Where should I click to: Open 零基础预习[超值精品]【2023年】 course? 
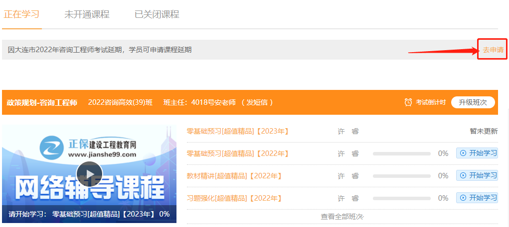click(238, 131)
